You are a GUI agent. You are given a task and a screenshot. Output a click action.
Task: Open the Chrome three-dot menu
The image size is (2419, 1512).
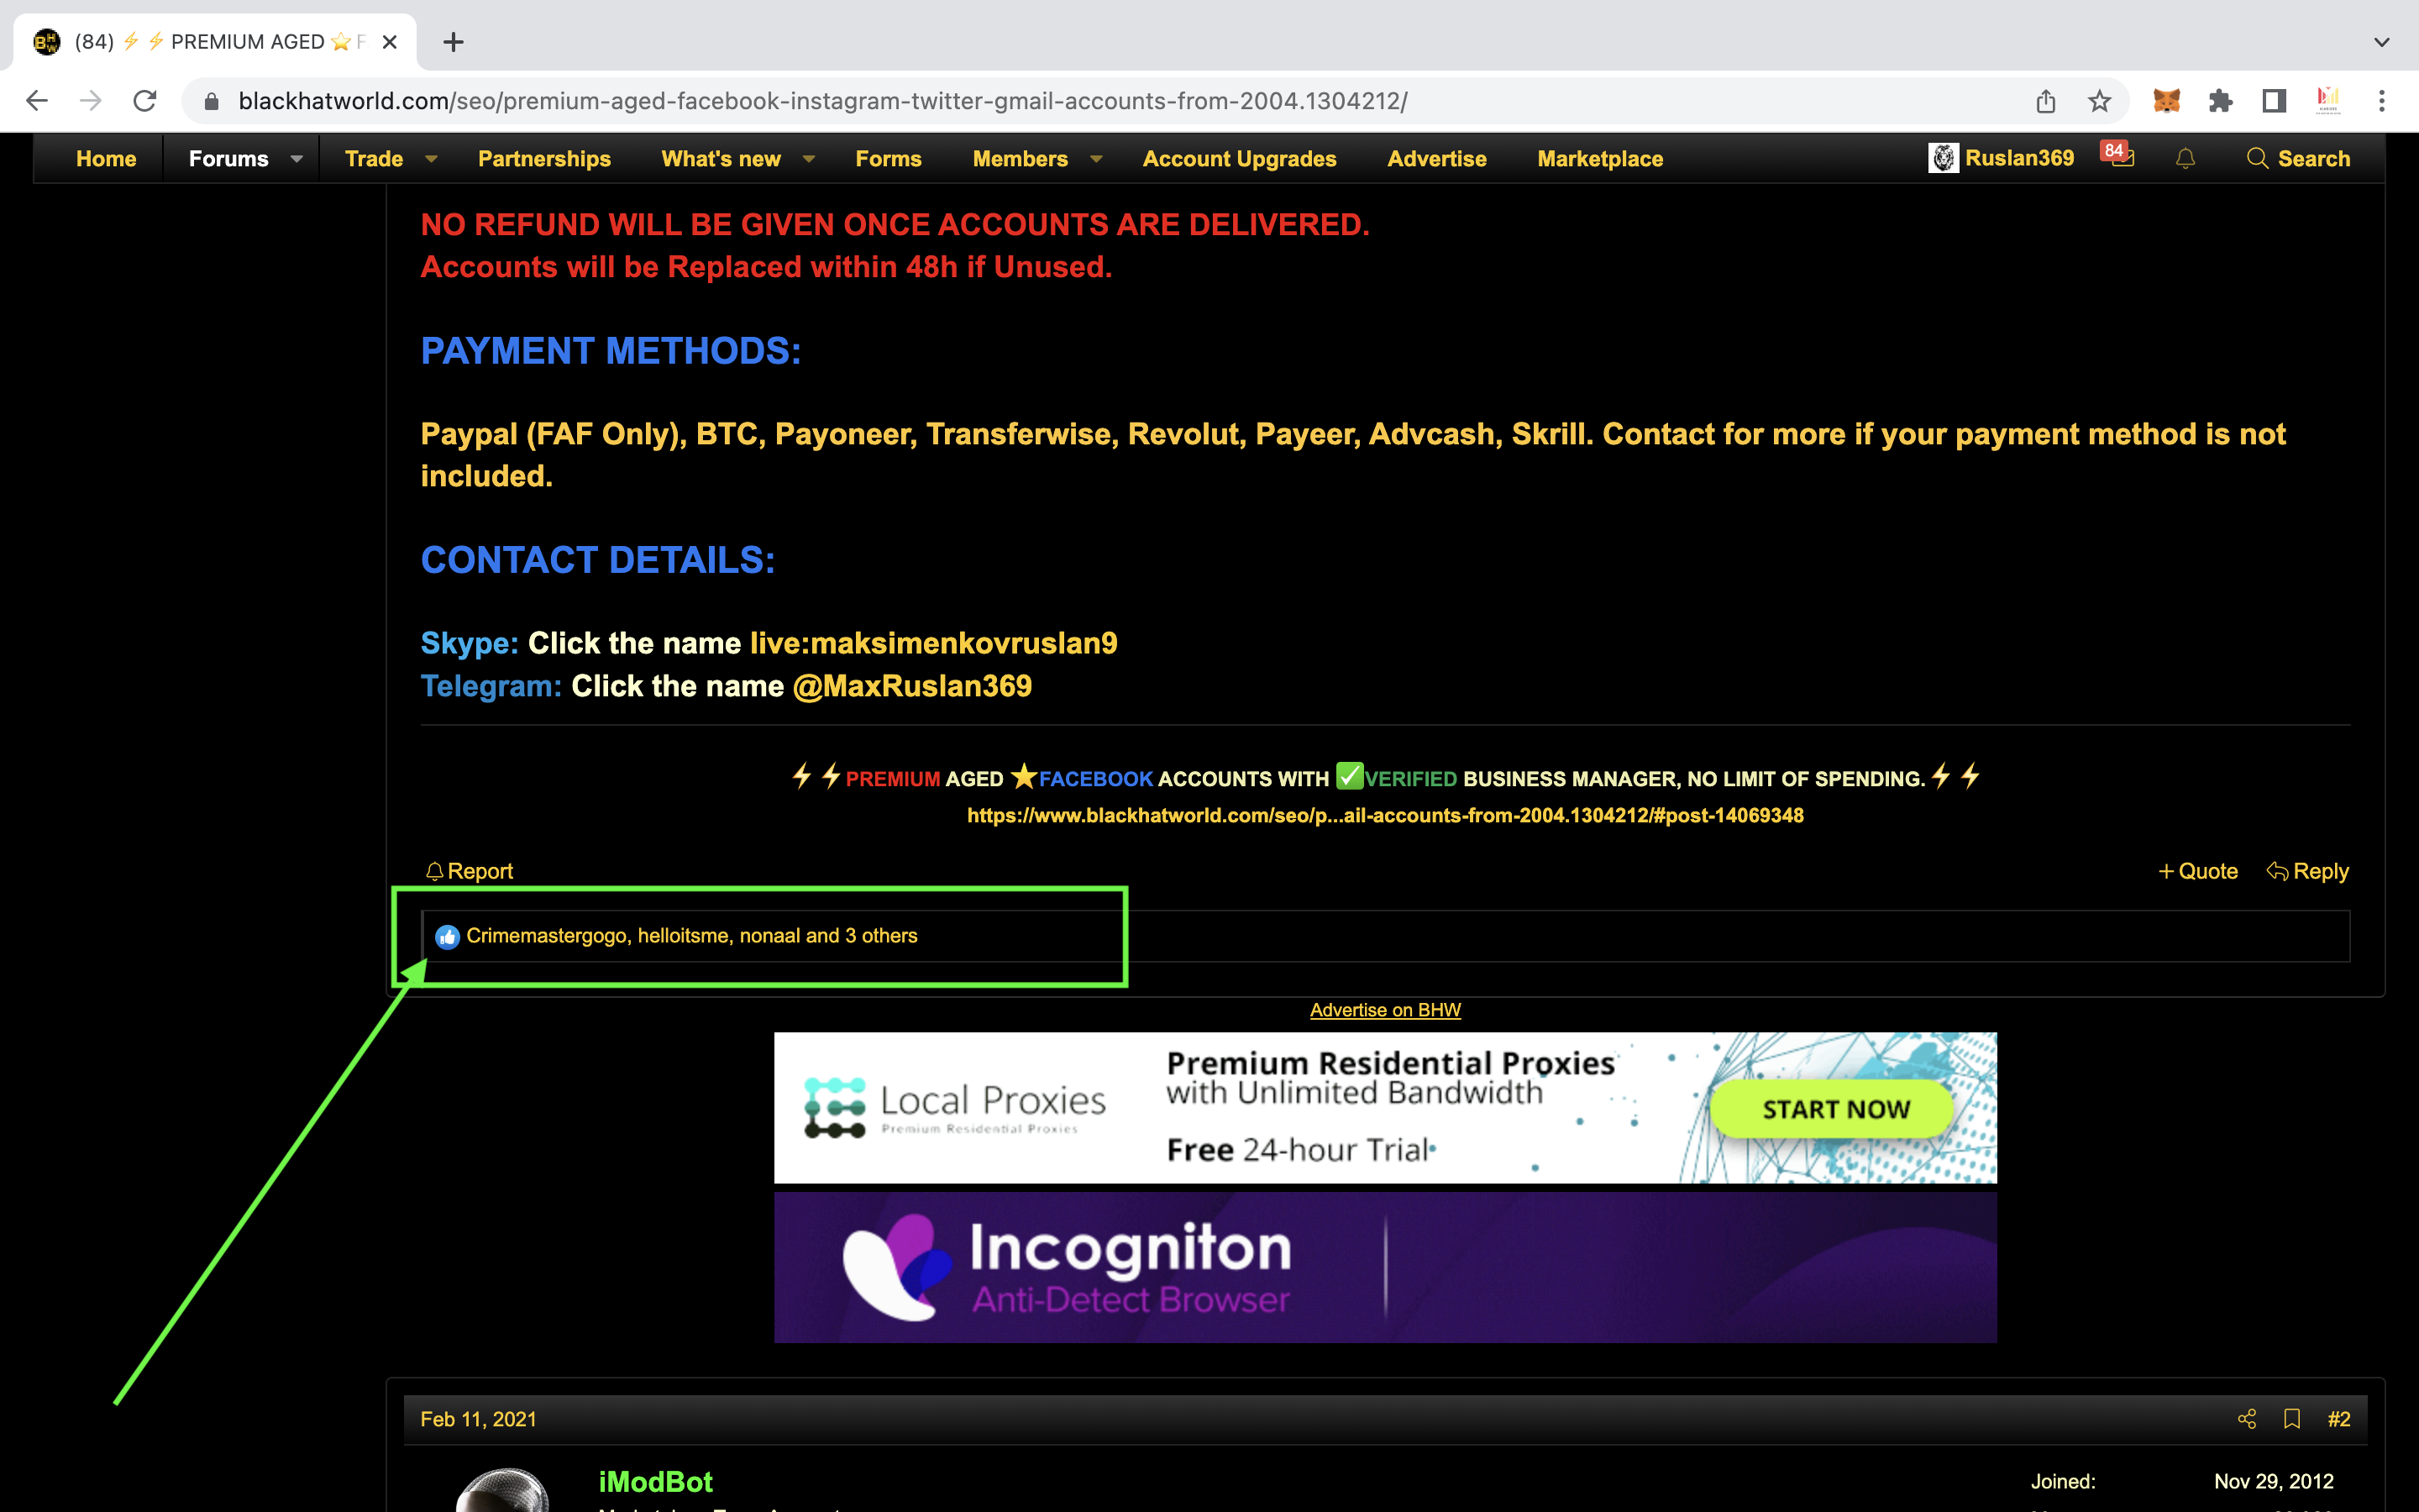(2382, 101)
